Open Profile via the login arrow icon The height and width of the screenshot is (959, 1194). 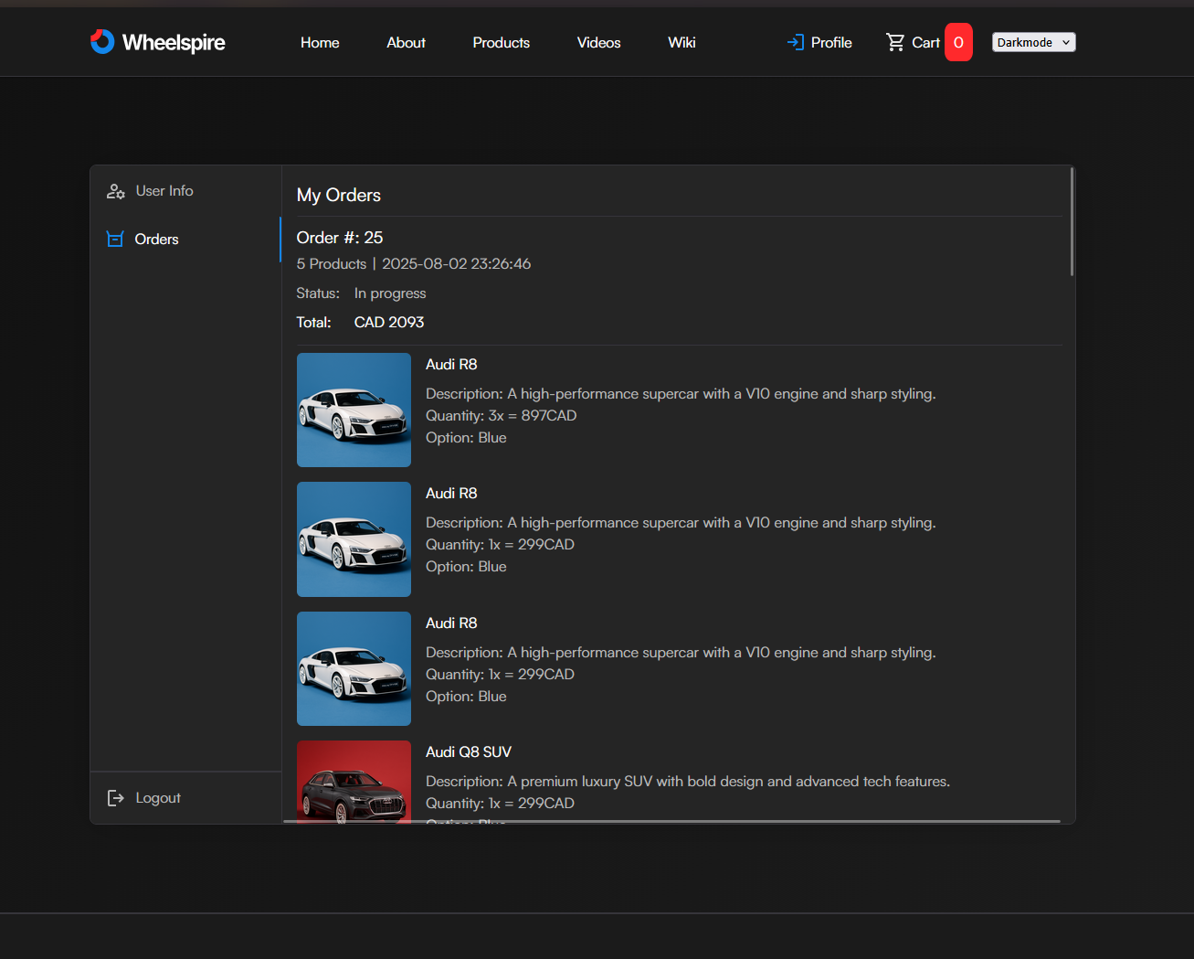pyautogui.click(x=794, y=42)
